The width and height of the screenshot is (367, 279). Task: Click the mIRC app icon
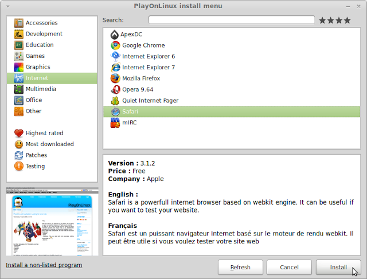(115, 123)
